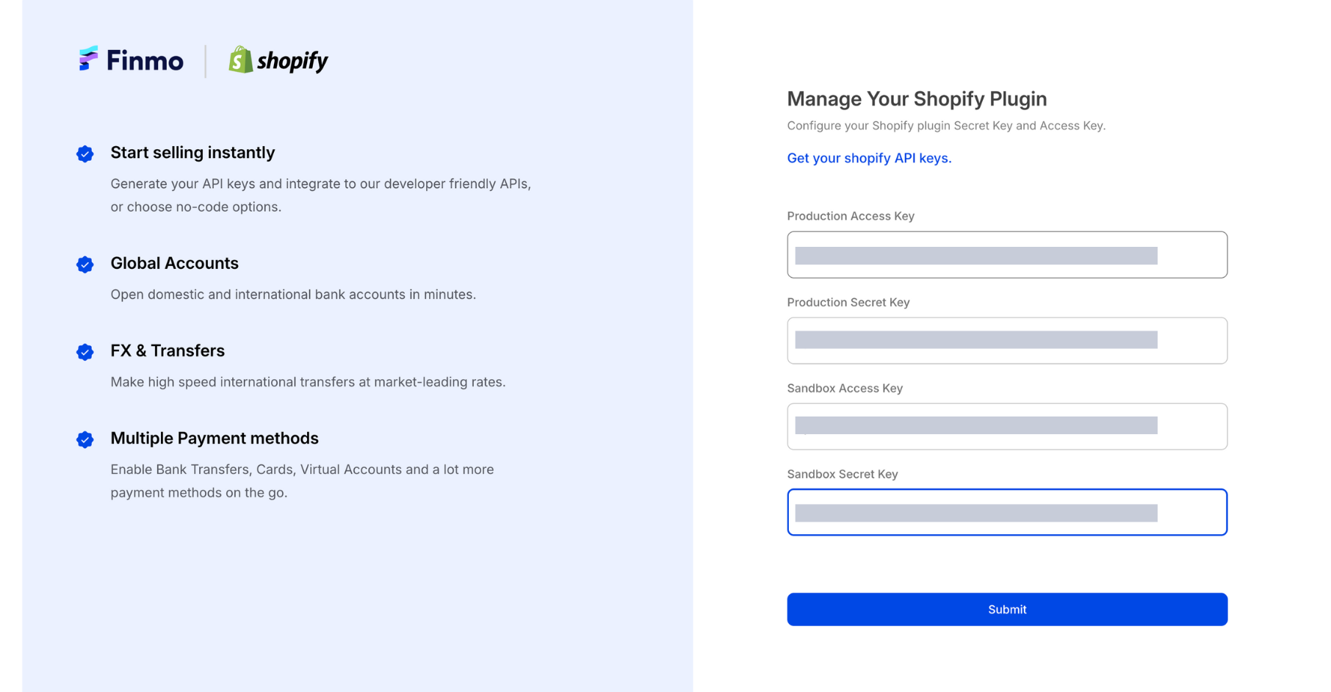
Task: Submit the plugin keys form
Action: pos(1007,609)
